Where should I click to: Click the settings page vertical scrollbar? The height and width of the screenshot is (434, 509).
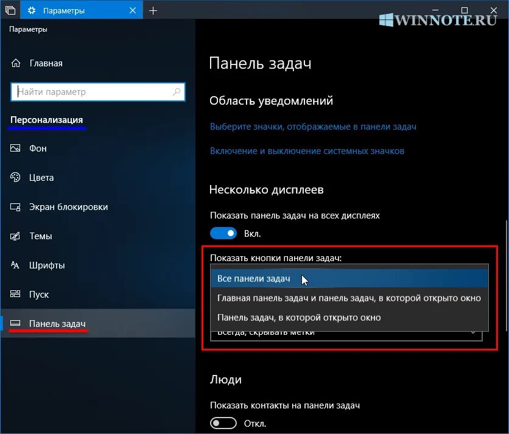[x=507, y=276]
